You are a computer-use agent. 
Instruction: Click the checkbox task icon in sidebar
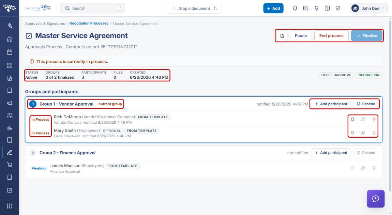tap(10, 190)
